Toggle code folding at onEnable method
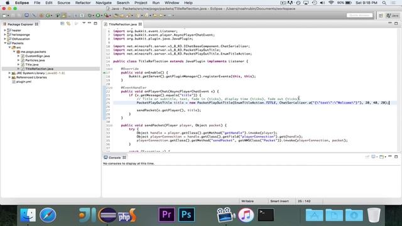Viewport: 402px width, 226px height. [x=111, y=69]
